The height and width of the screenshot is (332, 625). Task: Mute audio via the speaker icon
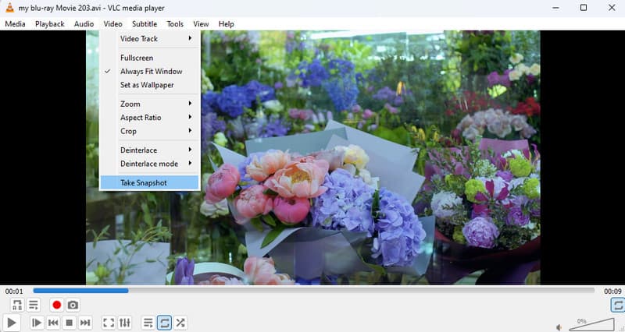(x=559, y=327)
